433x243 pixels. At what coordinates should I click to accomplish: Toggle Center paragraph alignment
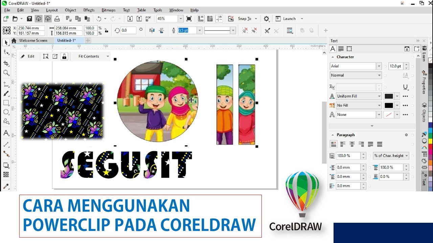pos(352,144)
